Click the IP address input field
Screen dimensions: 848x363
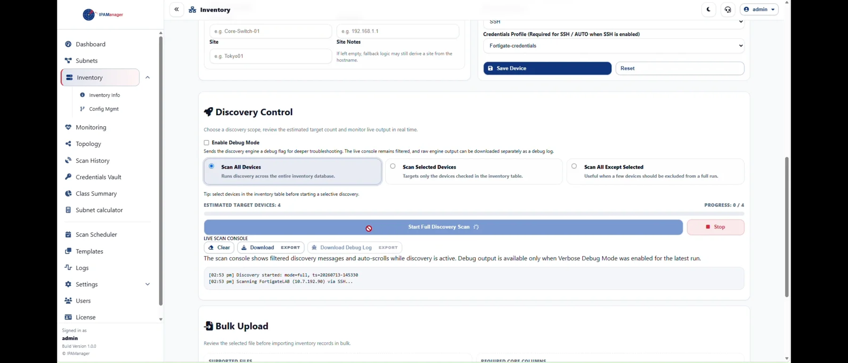click(398, 31)
